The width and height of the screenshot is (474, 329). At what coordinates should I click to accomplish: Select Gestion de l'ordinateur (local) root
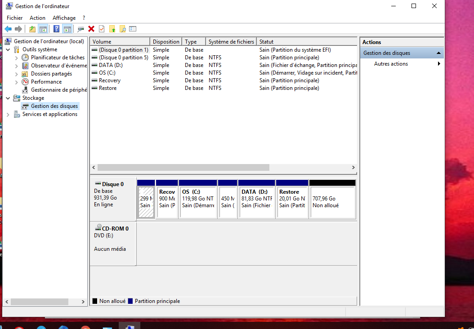tap(49, 41)
